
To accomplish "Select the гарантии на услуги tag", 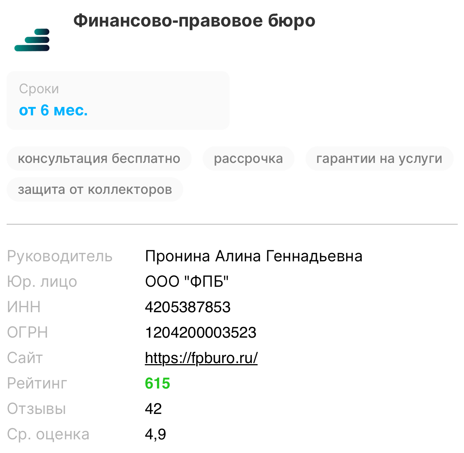I will click(x=379, y=158).
